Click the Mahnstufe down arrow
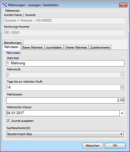This screenshot has height=152, width=130. (x=122, y=76)
